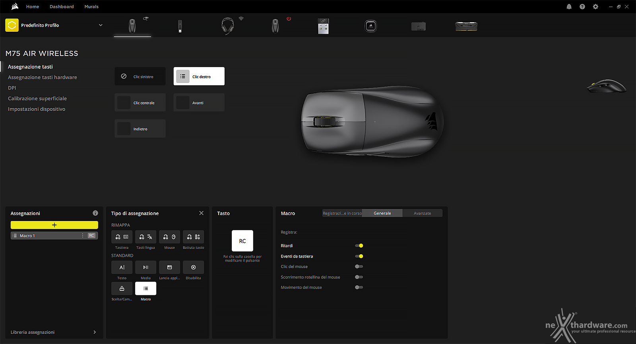Open Home menu
The height and width of the screenshot is (344, 636).
coord(33,7)
